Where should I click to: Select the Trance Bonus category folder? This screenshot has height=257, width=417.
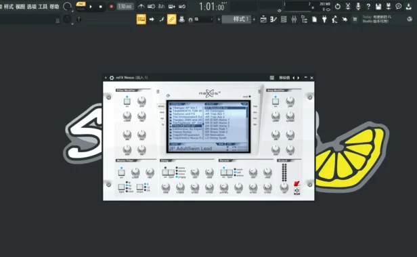point(182,132)
